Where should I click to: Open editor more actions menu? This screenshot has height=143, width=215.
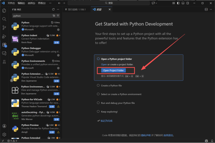click(x=211, y=10)
